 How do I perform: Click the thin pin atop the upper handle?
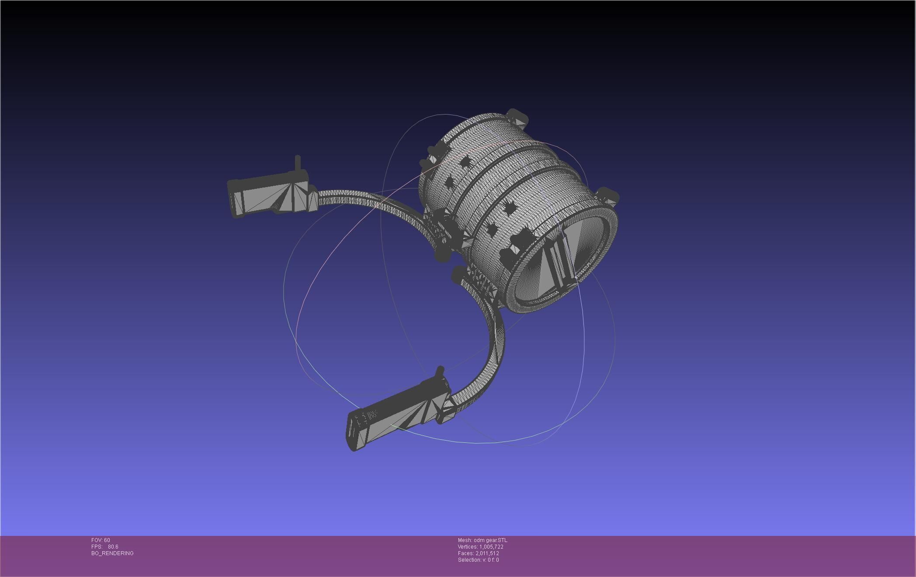(x=298, y=163)
